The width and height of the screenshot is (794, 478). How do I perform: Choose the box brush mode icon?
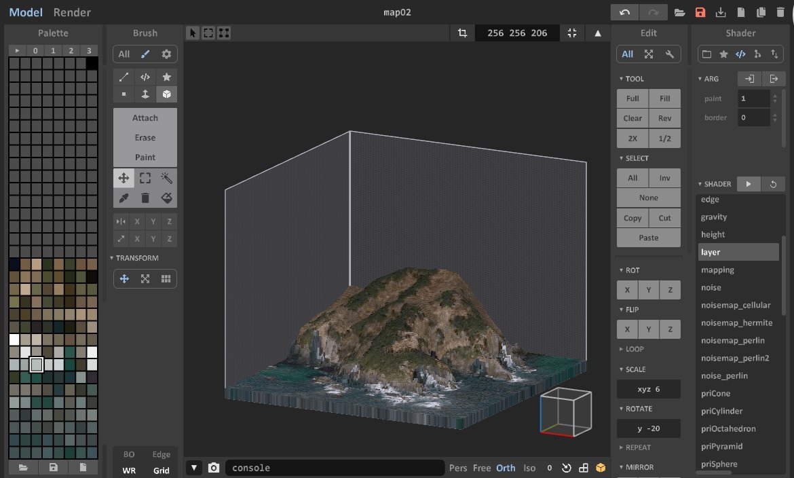coord(166,94)
